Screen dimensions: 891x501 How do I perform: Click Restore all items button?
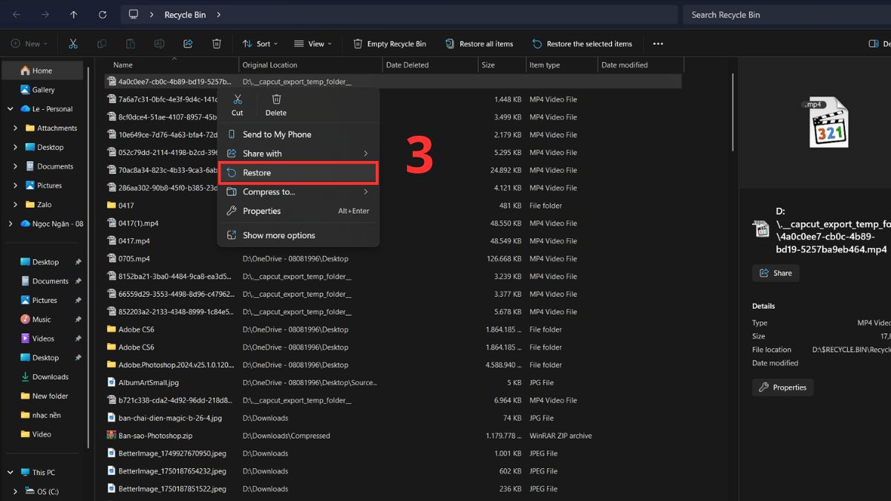click(x=479, y=44)
